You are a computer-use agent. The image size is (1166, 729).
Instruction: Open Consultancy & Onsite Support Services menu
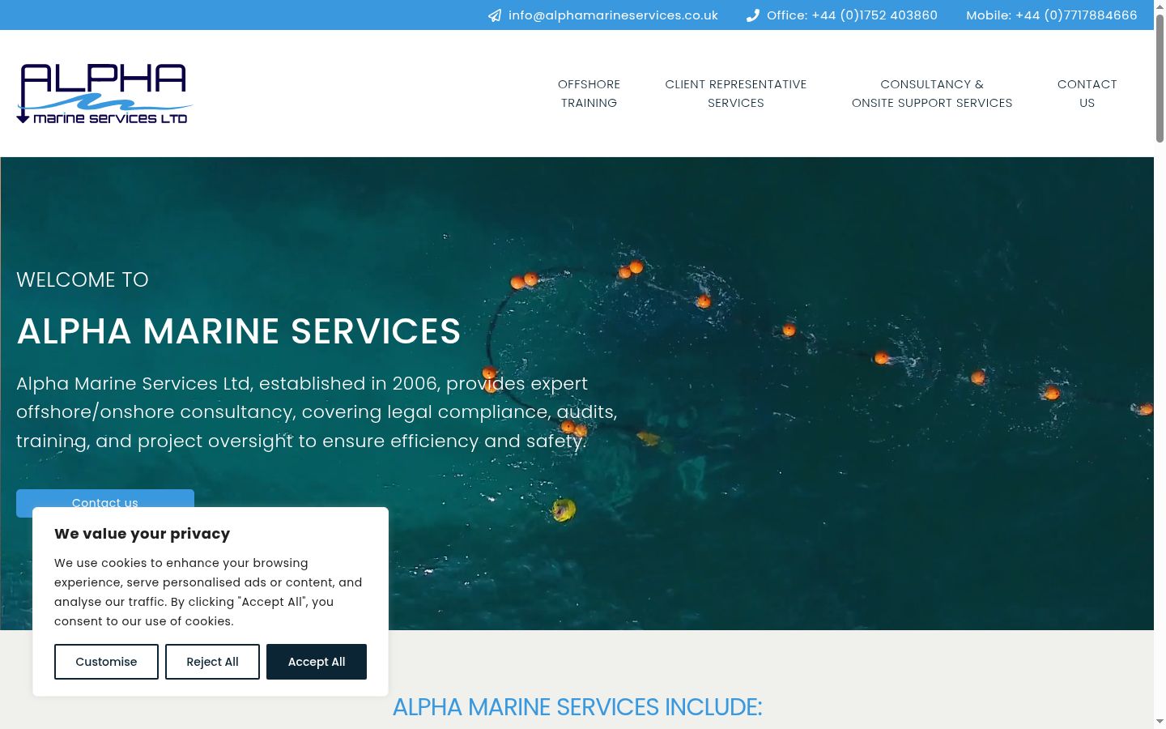[x=932, y=93]
